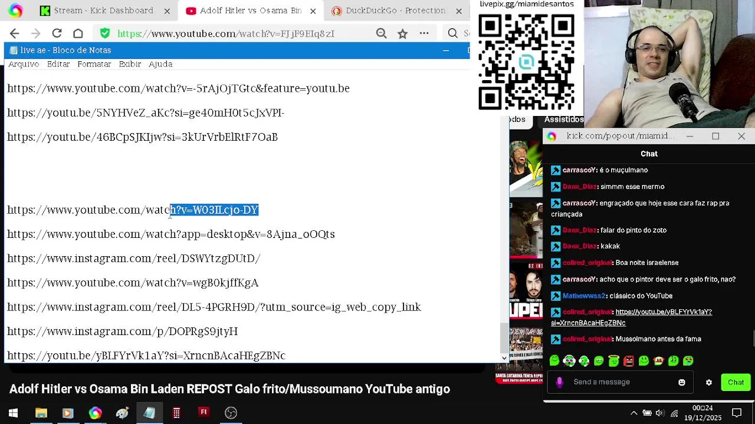Click the green Chat send button

(x=736, y=382)
